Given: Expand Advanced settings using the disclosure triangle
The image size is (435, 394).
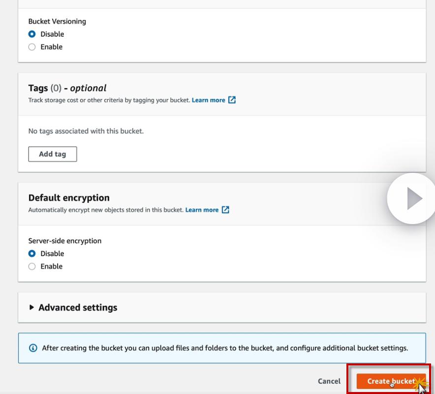Looking at the screenshot, I should (x=31, y=307).
